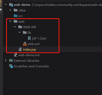Click the jstl-1.2.jar archive icon
102x95 pixels.
pos(29,38)
